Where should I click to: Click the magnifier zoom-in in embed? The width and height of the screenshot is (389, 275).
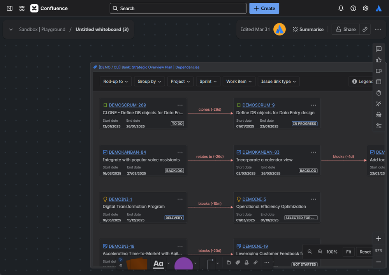point(320,252)
